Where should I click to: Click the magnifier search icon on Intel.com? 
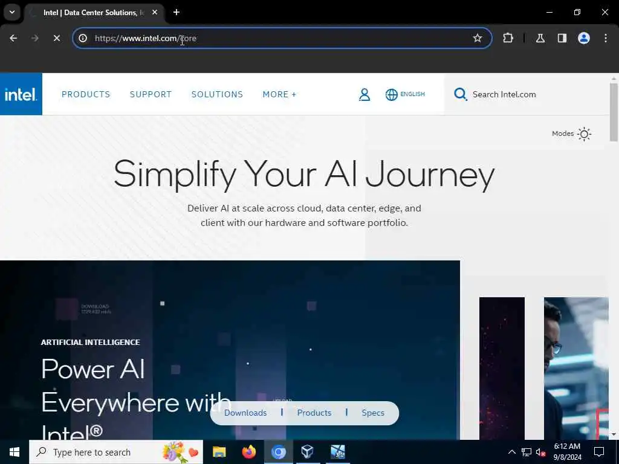460,94
